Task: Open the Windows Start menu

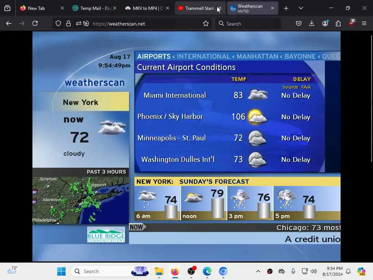Action: coord(61,271)
